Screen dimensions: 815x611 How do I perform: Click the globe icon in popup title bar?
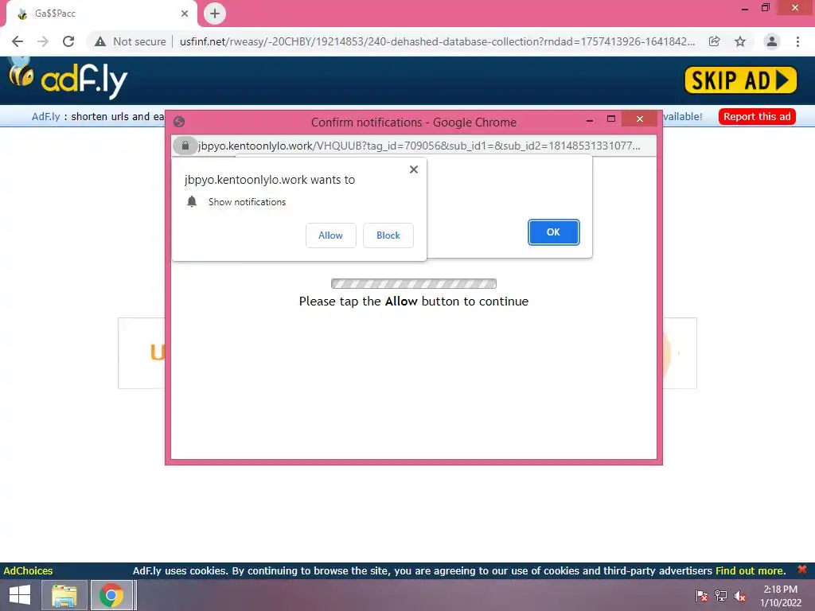tap(179, 122)
